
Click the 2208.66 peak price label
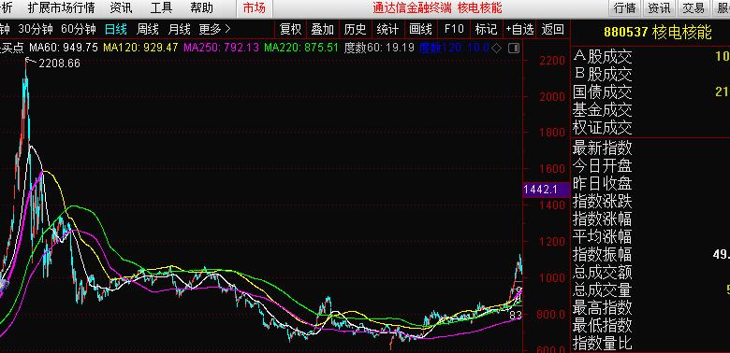tap(59, 64)
